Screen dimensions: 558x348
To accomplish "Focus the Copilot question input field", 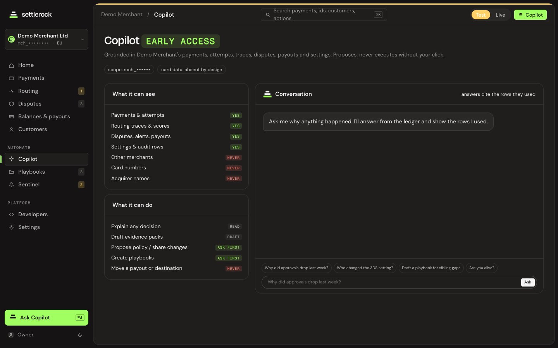I will pyautogui.click(x=392, y=282).
